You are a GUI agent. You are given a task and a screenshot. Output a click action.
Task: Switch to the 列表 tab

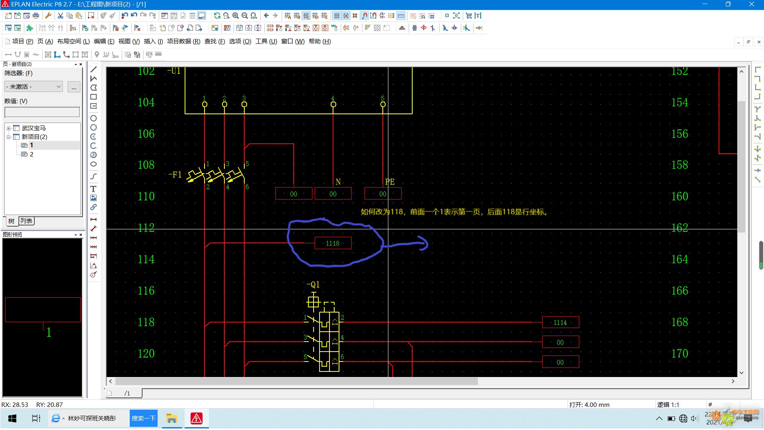(x=26, y=221)
